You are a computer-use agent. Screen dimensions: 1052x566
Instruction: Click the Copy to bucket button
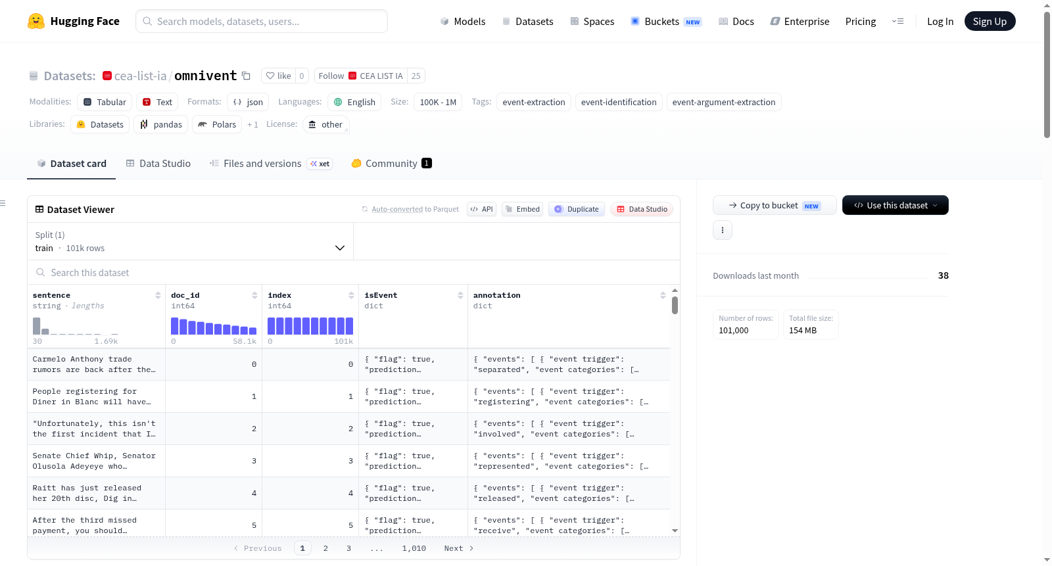(x=775, y=205)
